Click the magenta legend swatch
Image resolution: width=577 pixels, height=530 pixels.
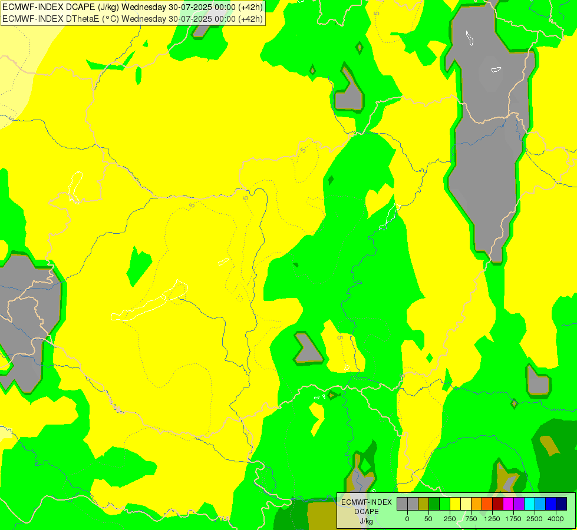click(x=509, y=504)
